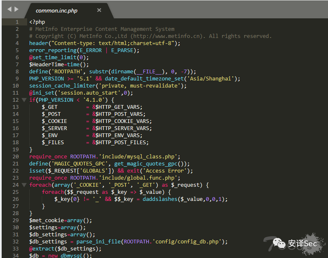
Task: Close the common.inc.php tab
Action: [x=99, y=10]
